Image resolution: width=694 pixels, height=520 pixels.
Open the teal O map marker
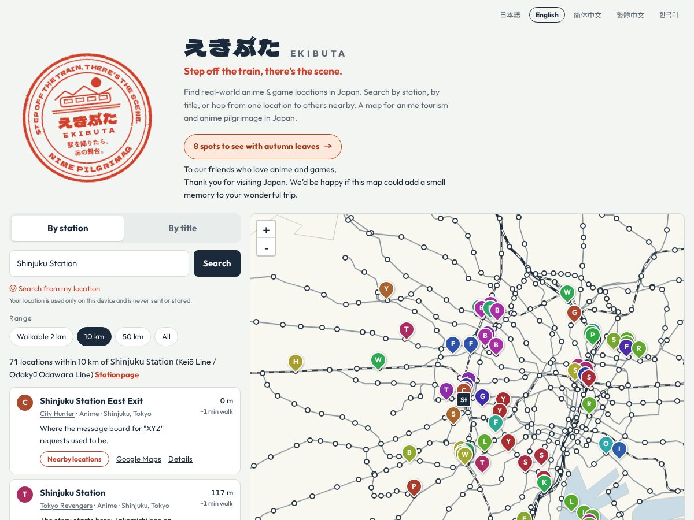(x=606, y=444)
